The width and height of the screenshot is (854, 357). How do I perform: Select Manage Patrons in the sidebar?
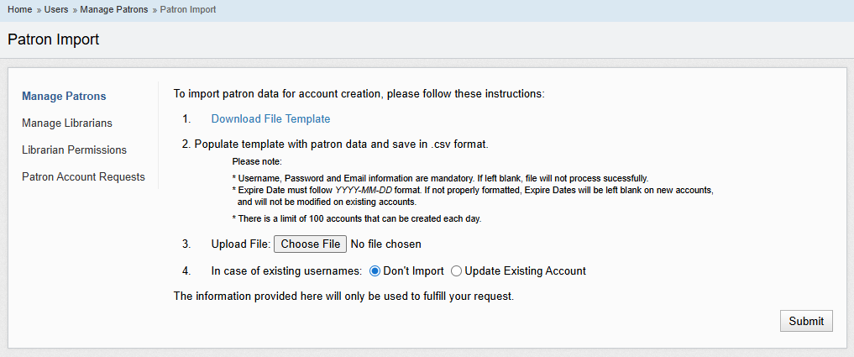pyautogui.click(x=64, y=96)
